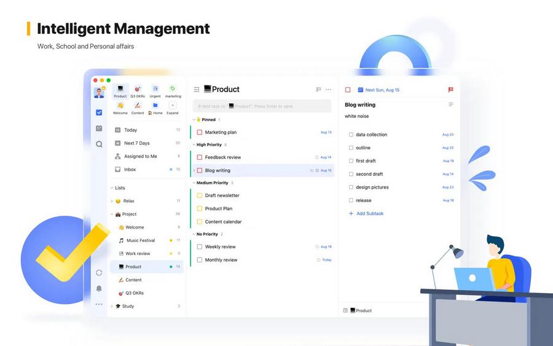Click the Next Sun, Aug 15 due date

pyautogui.click(x=382, y=90)
